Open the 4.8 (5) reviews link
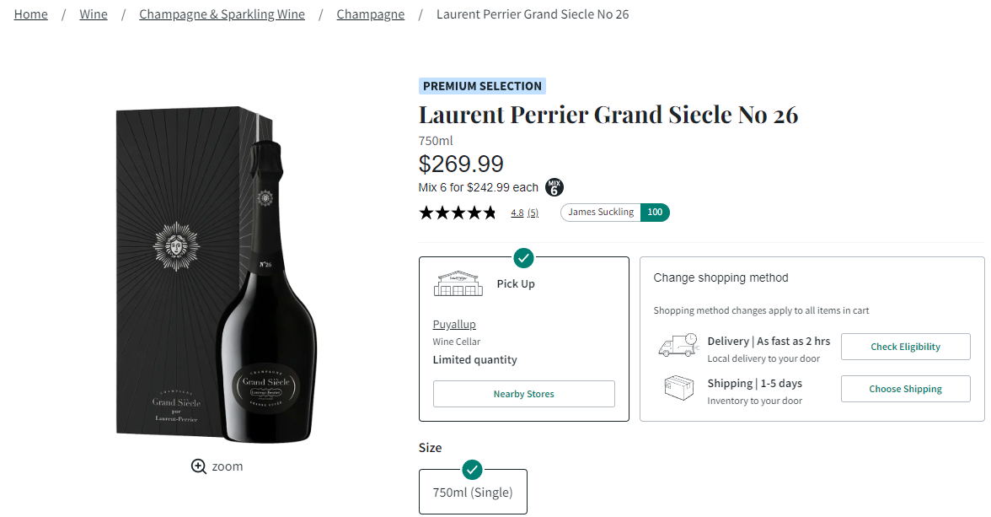 [524, 213]
